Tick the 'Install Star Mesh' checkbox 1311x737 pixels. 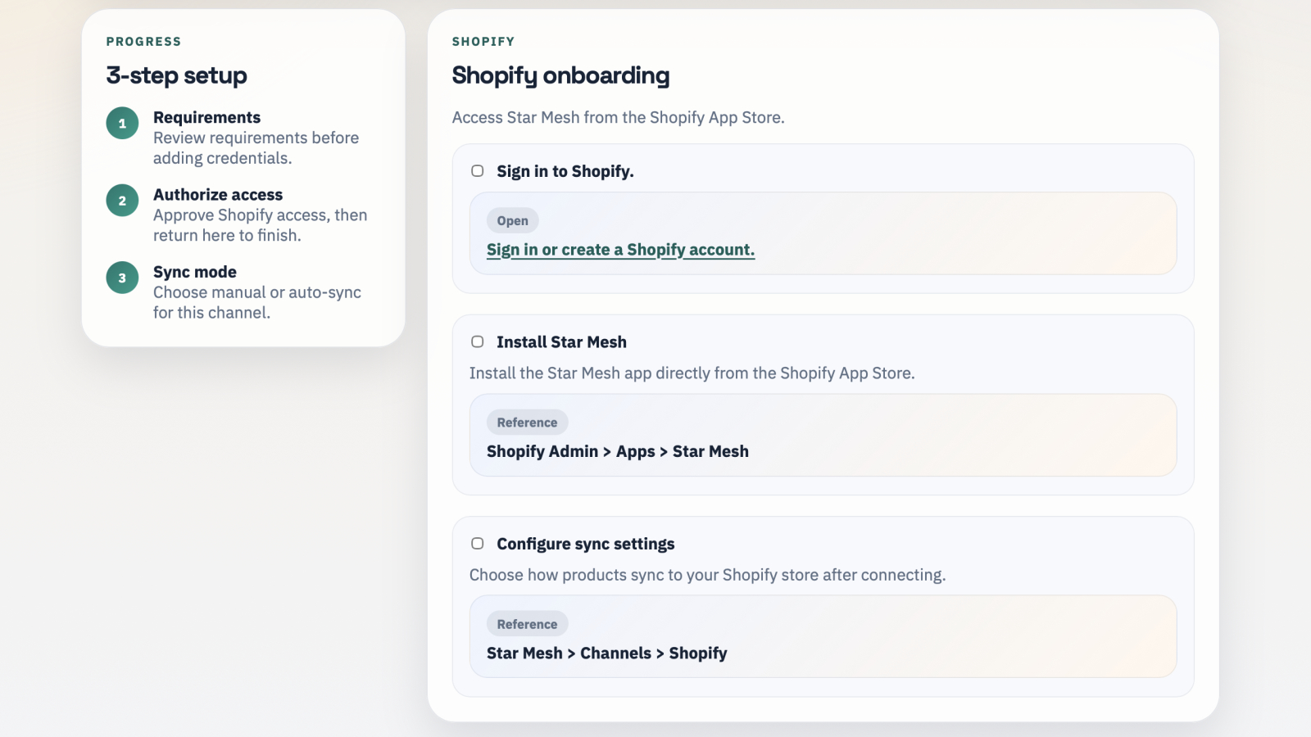[x=477, y=341]
